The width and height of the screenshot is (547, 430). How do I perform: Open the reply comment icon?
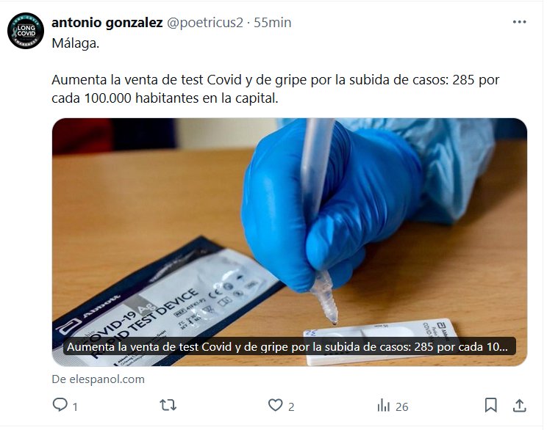60,405
